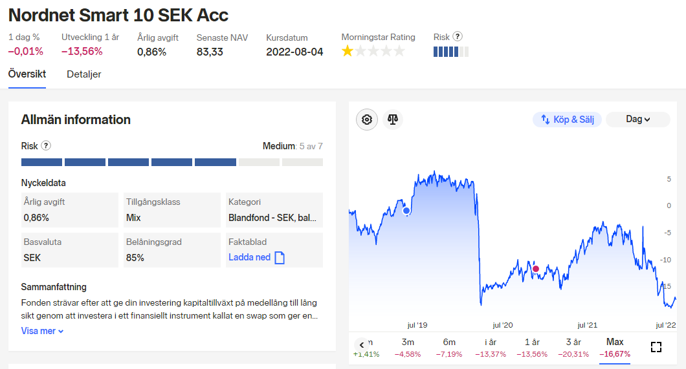Switch to the Översikt tab
This screenshot has width=686, height=369.
click(27, 74)
